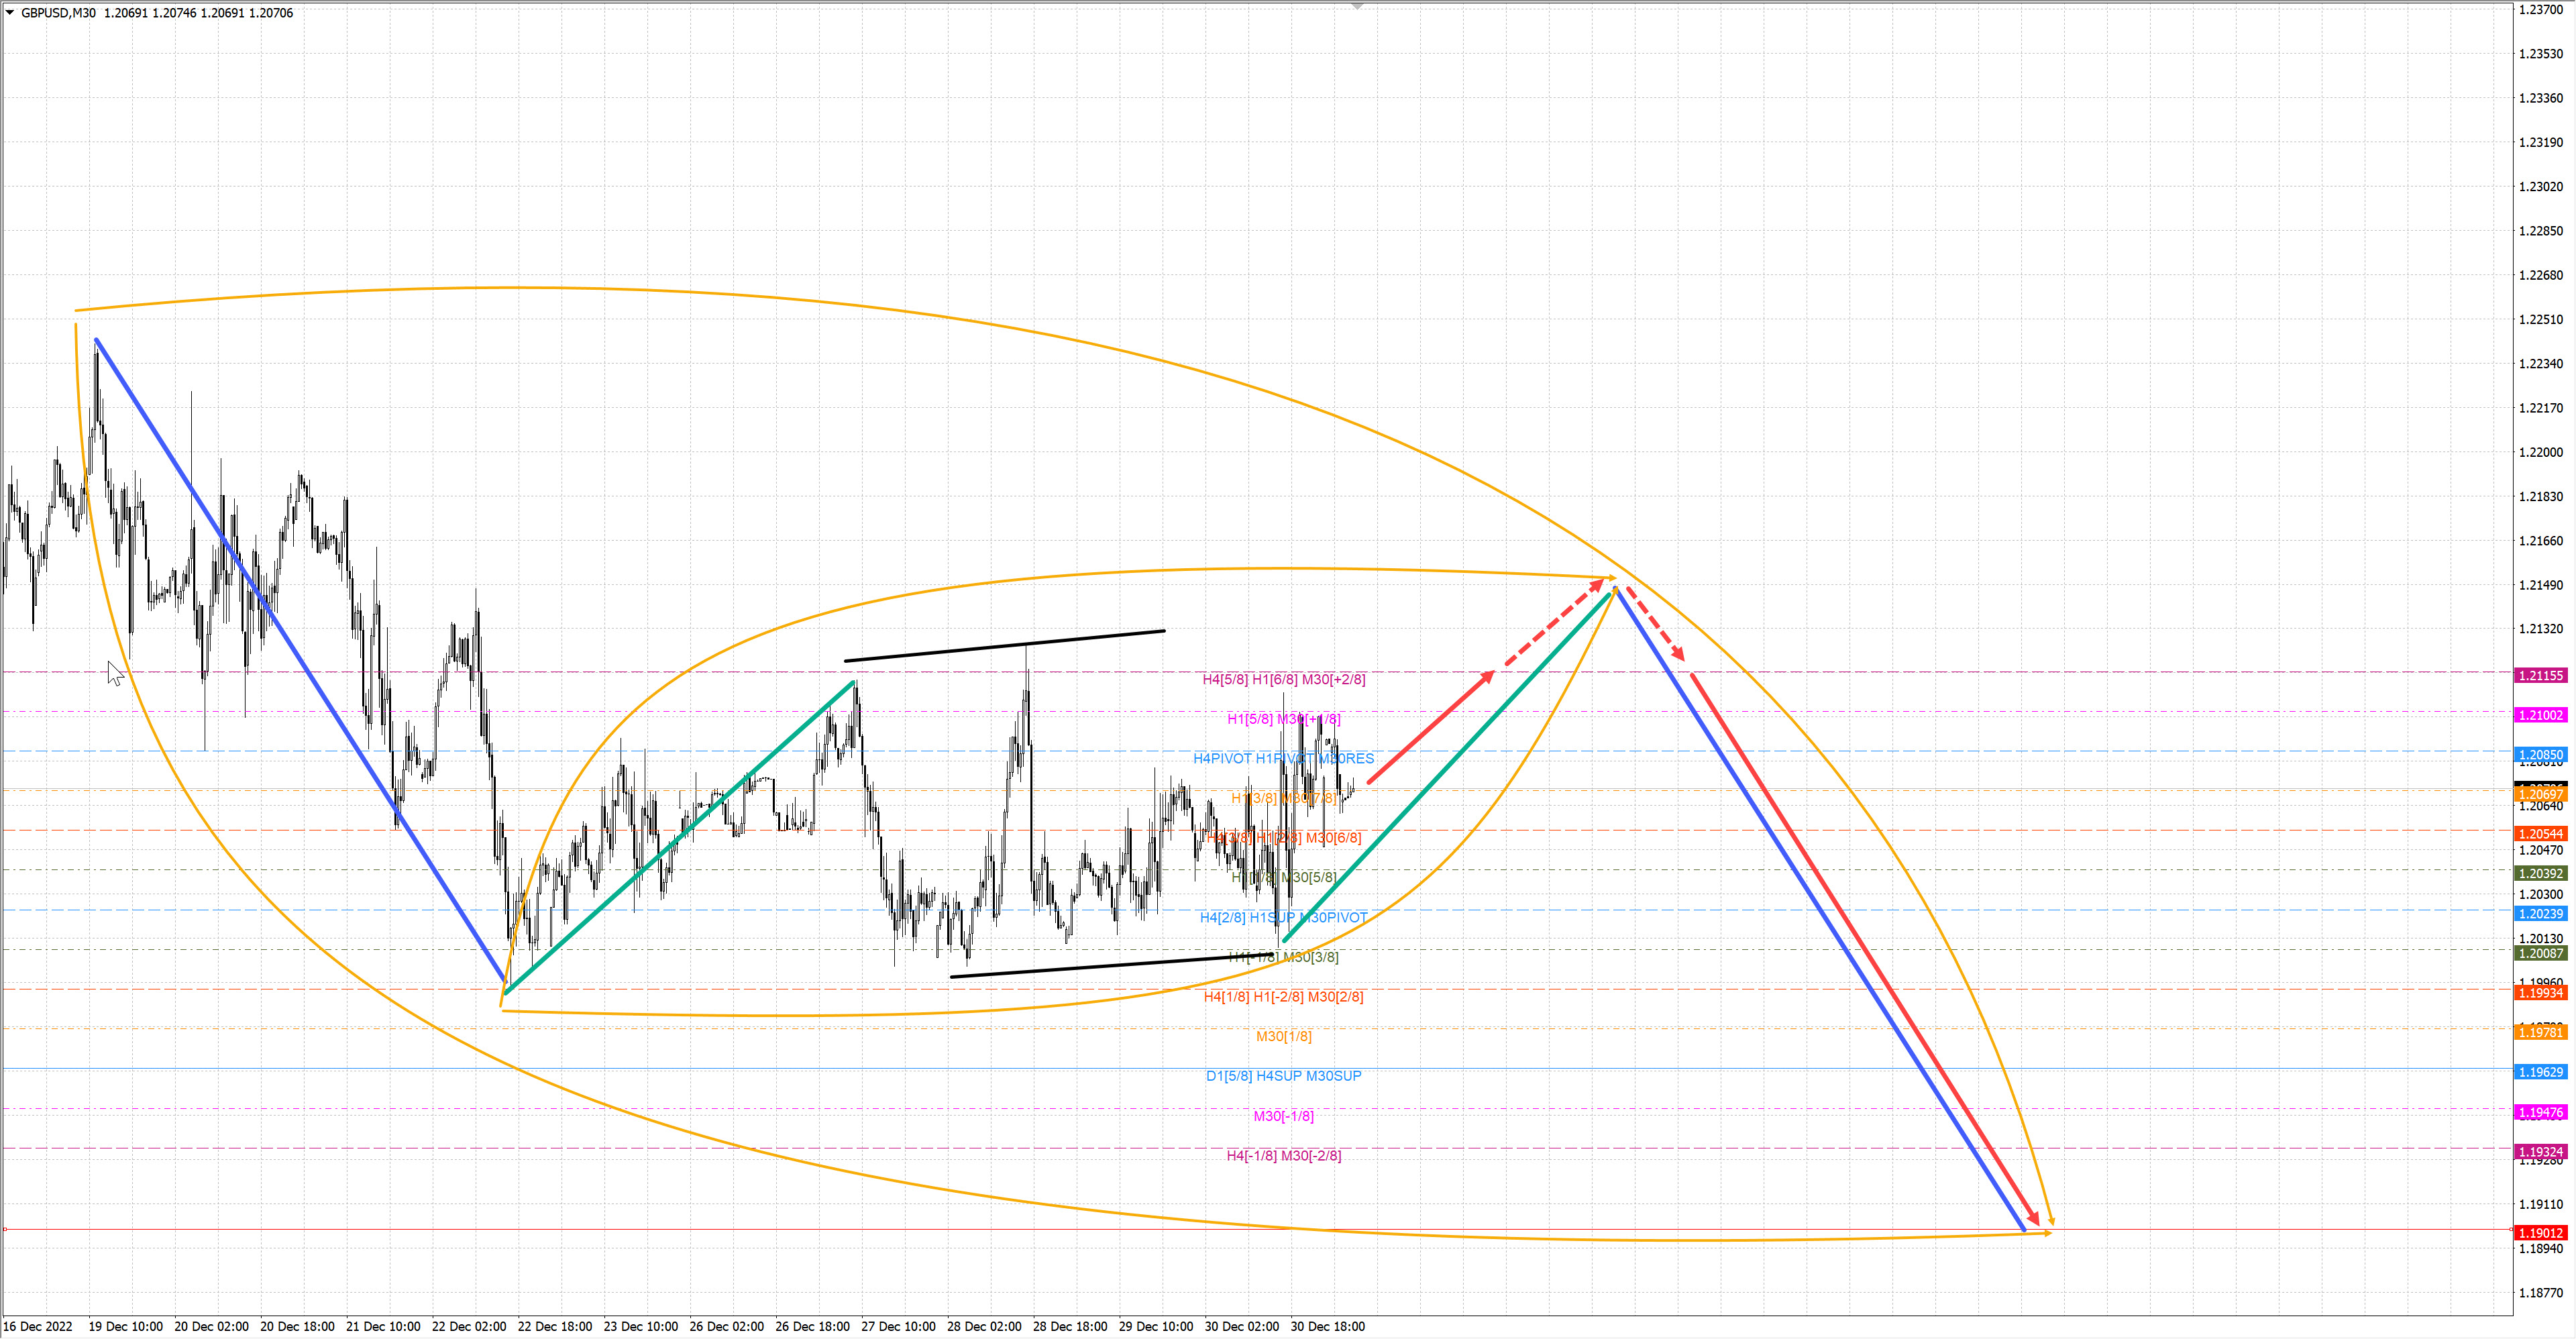Click the 'H4[1/8] H1[-2/8] M30[2/8]' level label

(x=1283, y=996)
